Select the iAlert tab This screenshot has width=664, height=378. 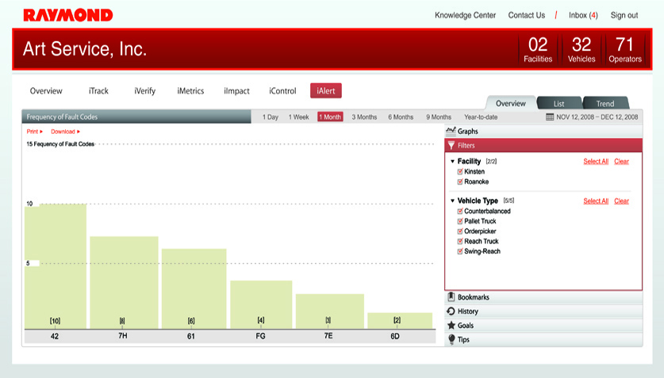click(x=326, y=90)
